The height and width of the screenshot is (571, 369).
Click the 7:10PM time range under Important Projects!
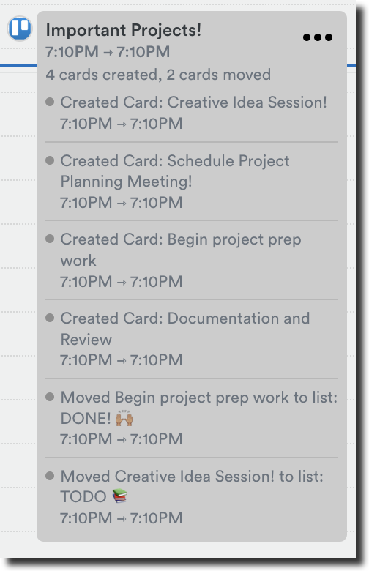(108, 52)
